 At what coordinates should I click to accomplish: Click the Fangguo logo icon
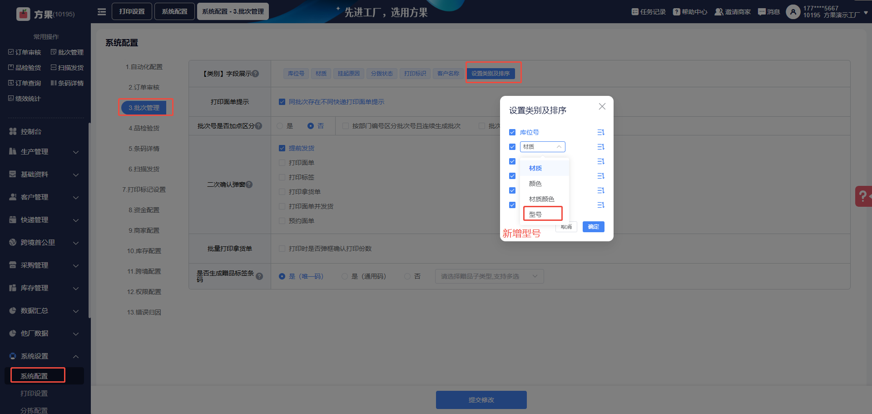click(x=23, y=14)
